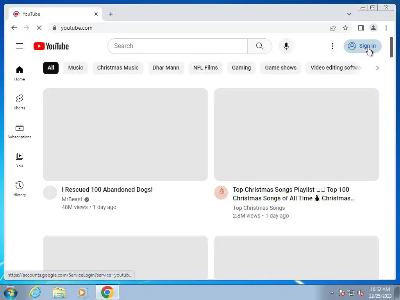Open 'I Rescued 100 Abandoned Dogs!' title
The image size is (400, 300).
tap(107, 189)
